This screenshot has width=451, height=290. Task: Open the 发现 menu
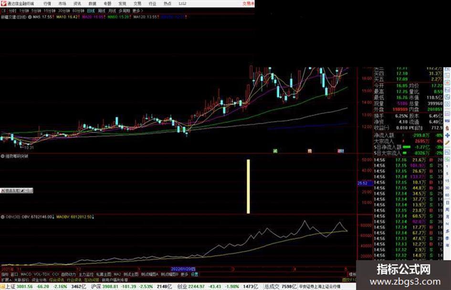[122, 3]
